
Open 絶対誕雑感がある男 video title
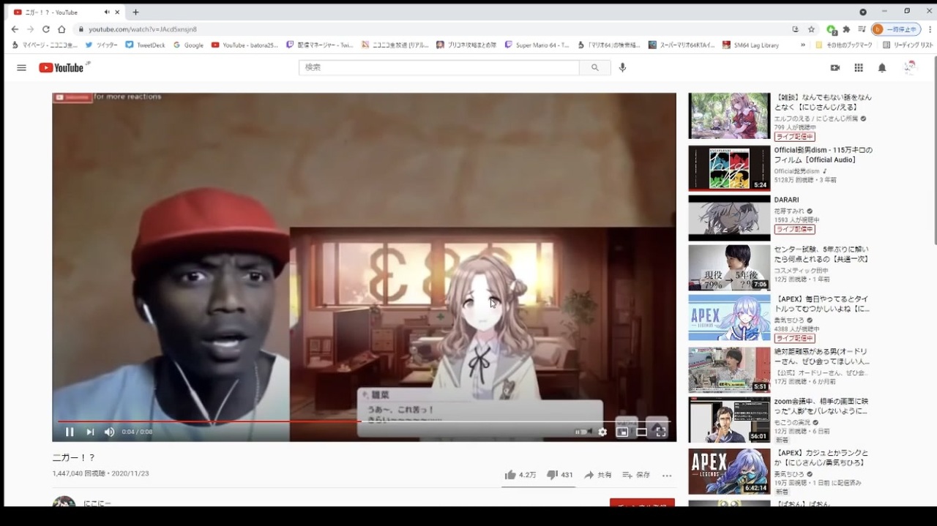coord(822,356)
